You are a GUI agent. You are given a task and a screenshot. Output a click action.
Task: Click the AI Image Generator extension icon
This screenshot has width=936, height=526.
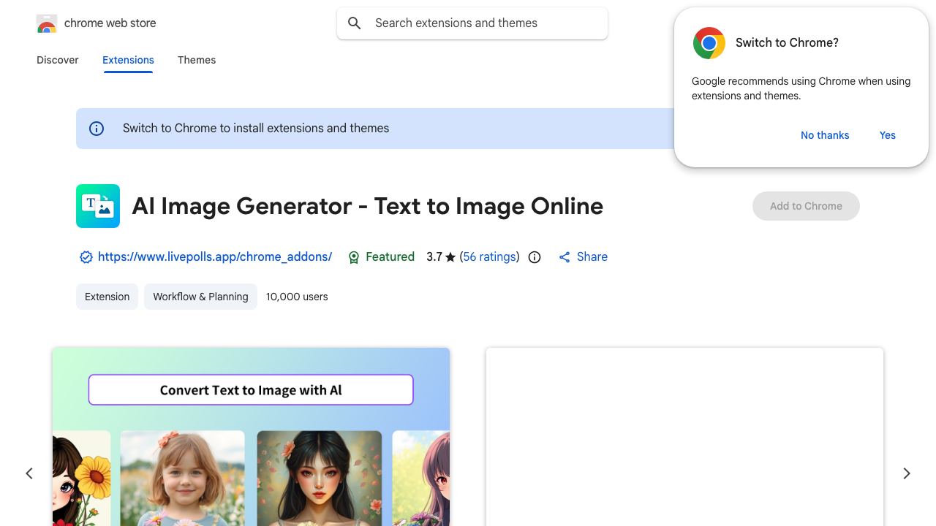[98, 206]
